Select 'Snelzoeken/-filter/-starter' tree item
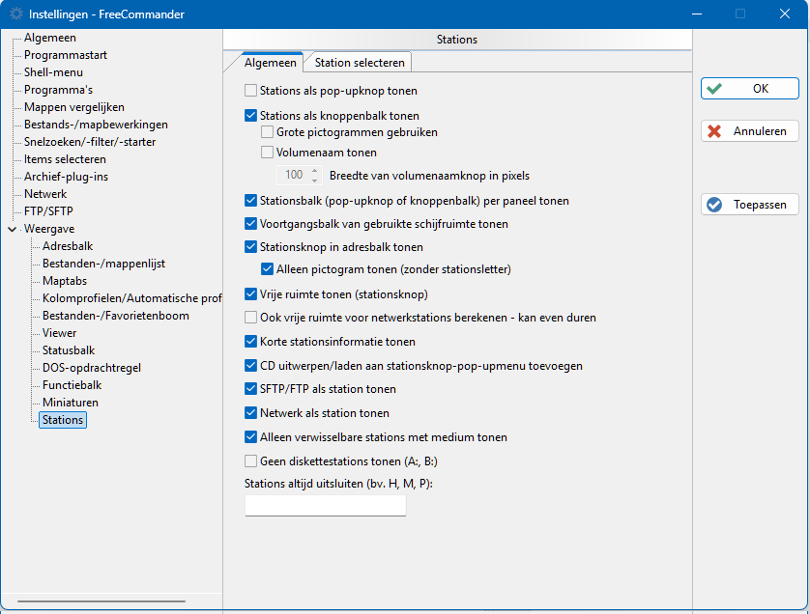810x614 pixels. coord(90,142)
